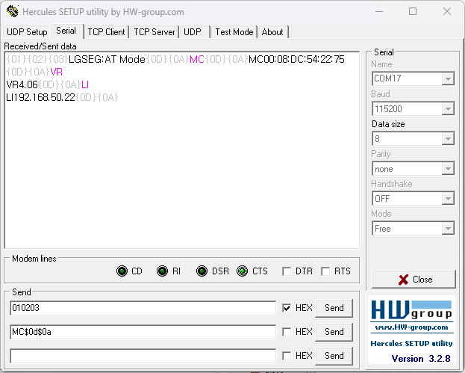This screenshot has height=373, width=465.
Task: Uncheck HEX for the 010203 send line
Action: coord(287,308)
